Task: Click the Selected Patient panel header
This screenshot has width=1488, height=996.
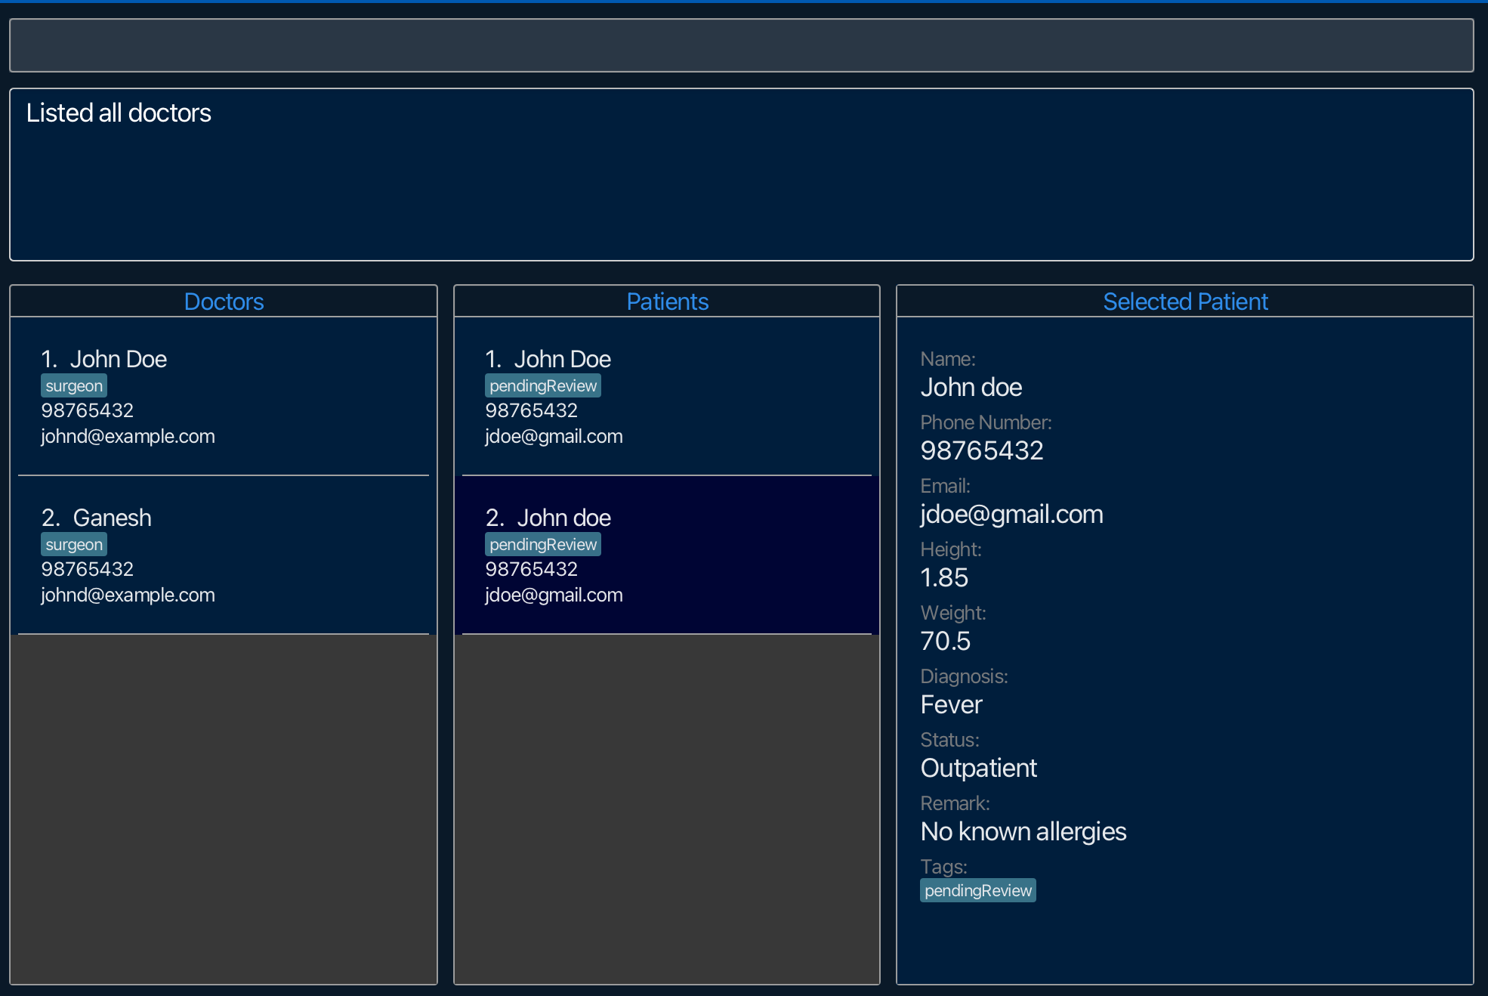Action: pos(1184,302)
